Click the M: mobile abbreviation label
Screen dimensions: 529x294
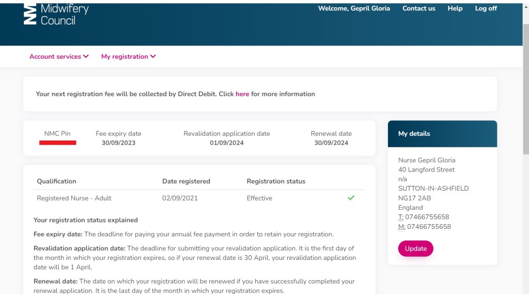(x=401, y=227)
